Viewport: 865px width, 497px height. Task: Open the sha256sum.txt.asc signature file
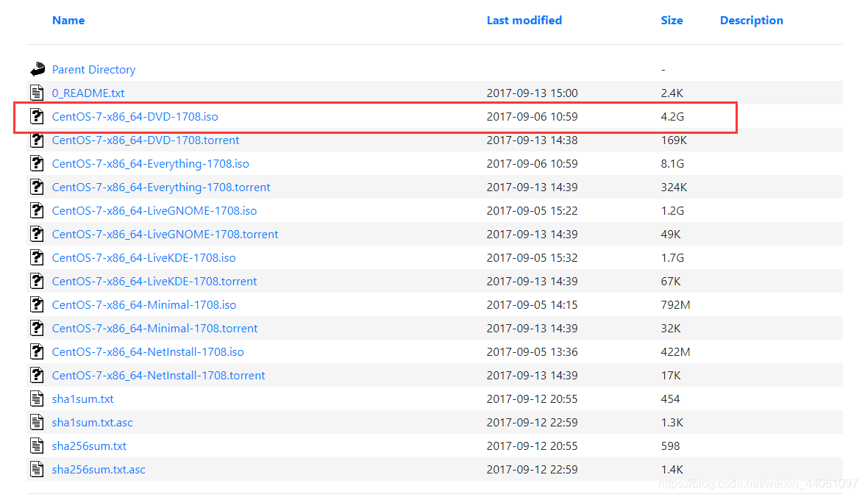(x=99, y=469)
